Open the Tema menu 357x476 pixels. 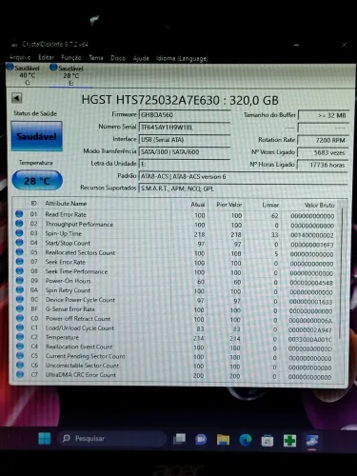pyautogui.click(x=96, y=58)
